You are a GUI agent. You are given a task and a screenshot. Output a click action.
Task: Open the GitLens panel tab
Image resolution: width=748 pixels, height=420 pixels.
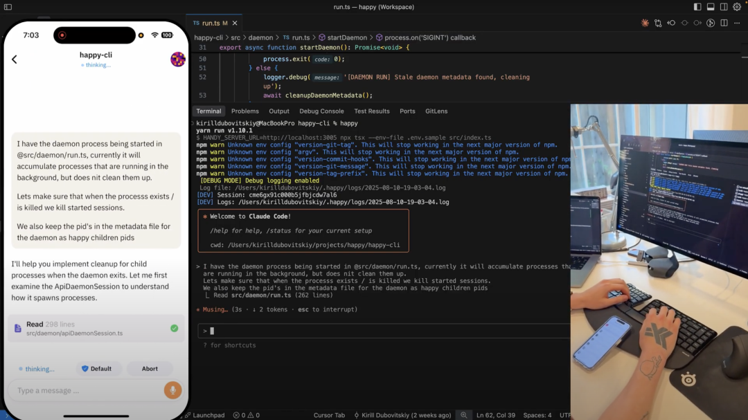[x=437, y=111]
